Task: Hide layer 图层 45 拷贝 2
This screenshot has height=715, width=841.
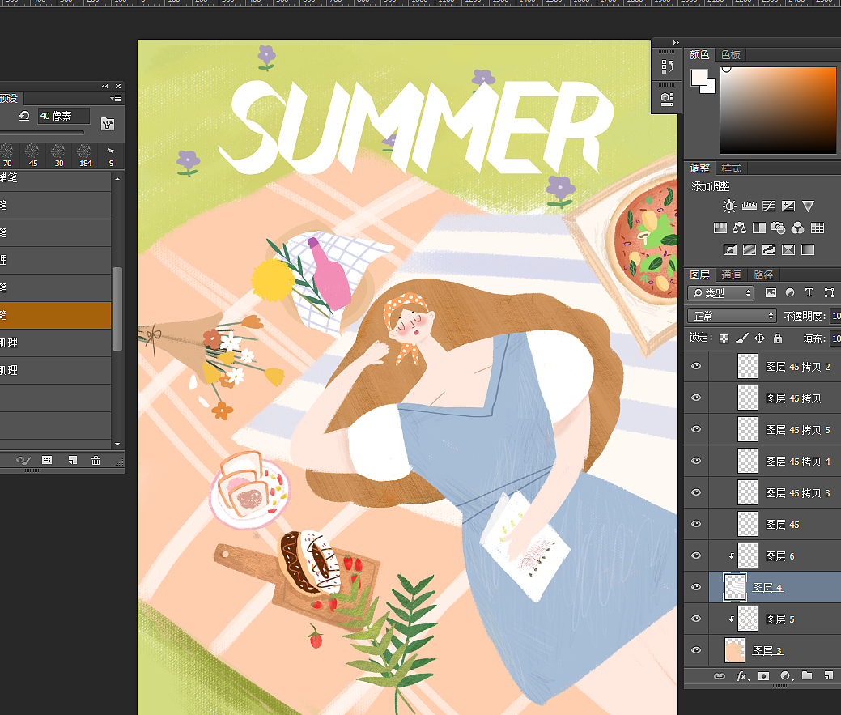Action: (x=696, y=366)
